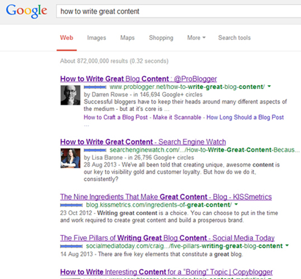
Task: Open Darren Rowse author photo
Action: pyautogui.click(x=70, y=95)
